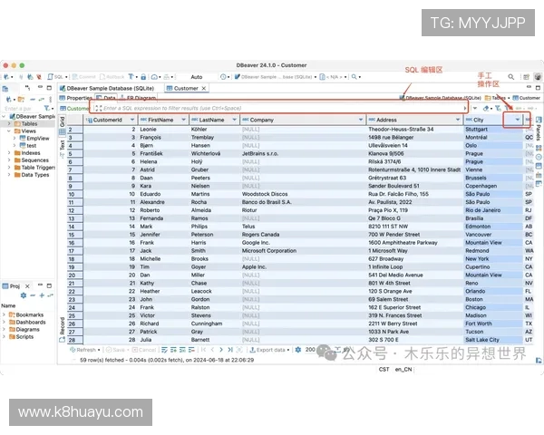Click the delete row icon
The image size is (544, 435).
pyautogui.click(x=191, y=350)
